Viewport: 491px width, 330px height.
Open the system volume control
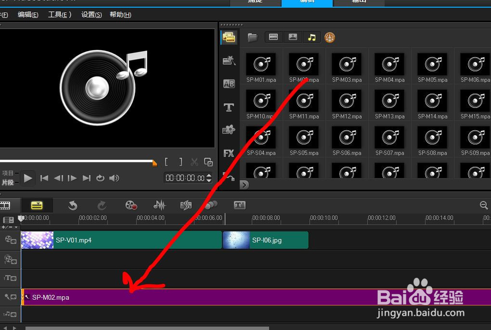point(114,178)
